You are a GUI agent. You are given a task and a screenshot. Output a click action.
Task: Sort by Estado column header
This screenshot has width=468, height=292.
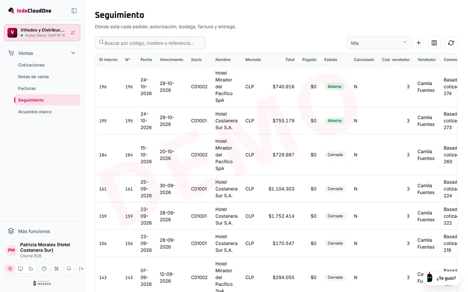331,60
